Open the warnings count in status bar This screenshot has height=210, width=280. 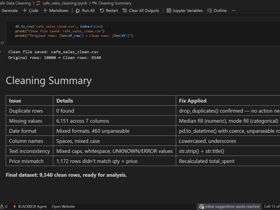[4, 206]
